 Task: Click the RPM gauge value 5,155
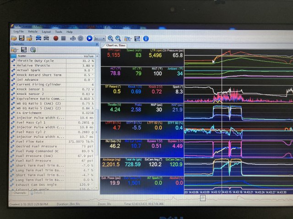(x=114, y=55)
